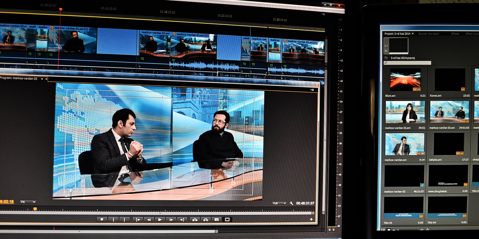479x239 pixels.
Task: Click the 6:21 duration under Blum.avi
Action: (423, 96)
